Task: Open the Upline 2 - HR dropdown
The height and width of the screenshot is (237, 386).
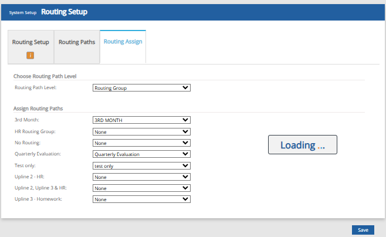Action: [x=141, y=177]
